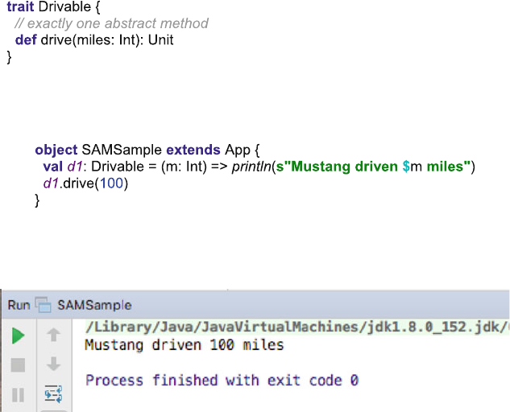Click the Down stack trace arrow

(x=53, y=364)
